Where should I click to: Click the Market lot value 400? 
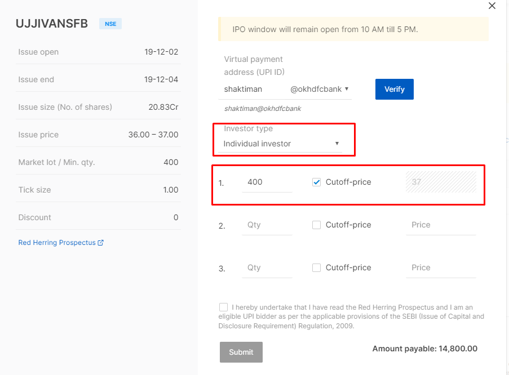pyautogui.click(x=171, y=162)
